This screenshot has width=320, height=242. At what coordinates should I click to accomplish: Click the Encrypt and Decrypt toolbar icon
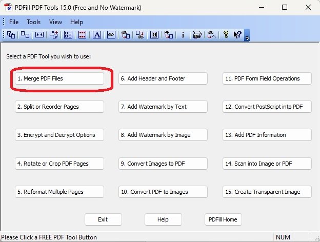[39, 35]
